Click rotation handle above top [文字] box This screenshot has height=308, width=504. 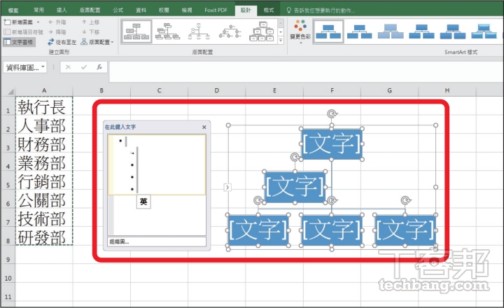pos(332,113)
